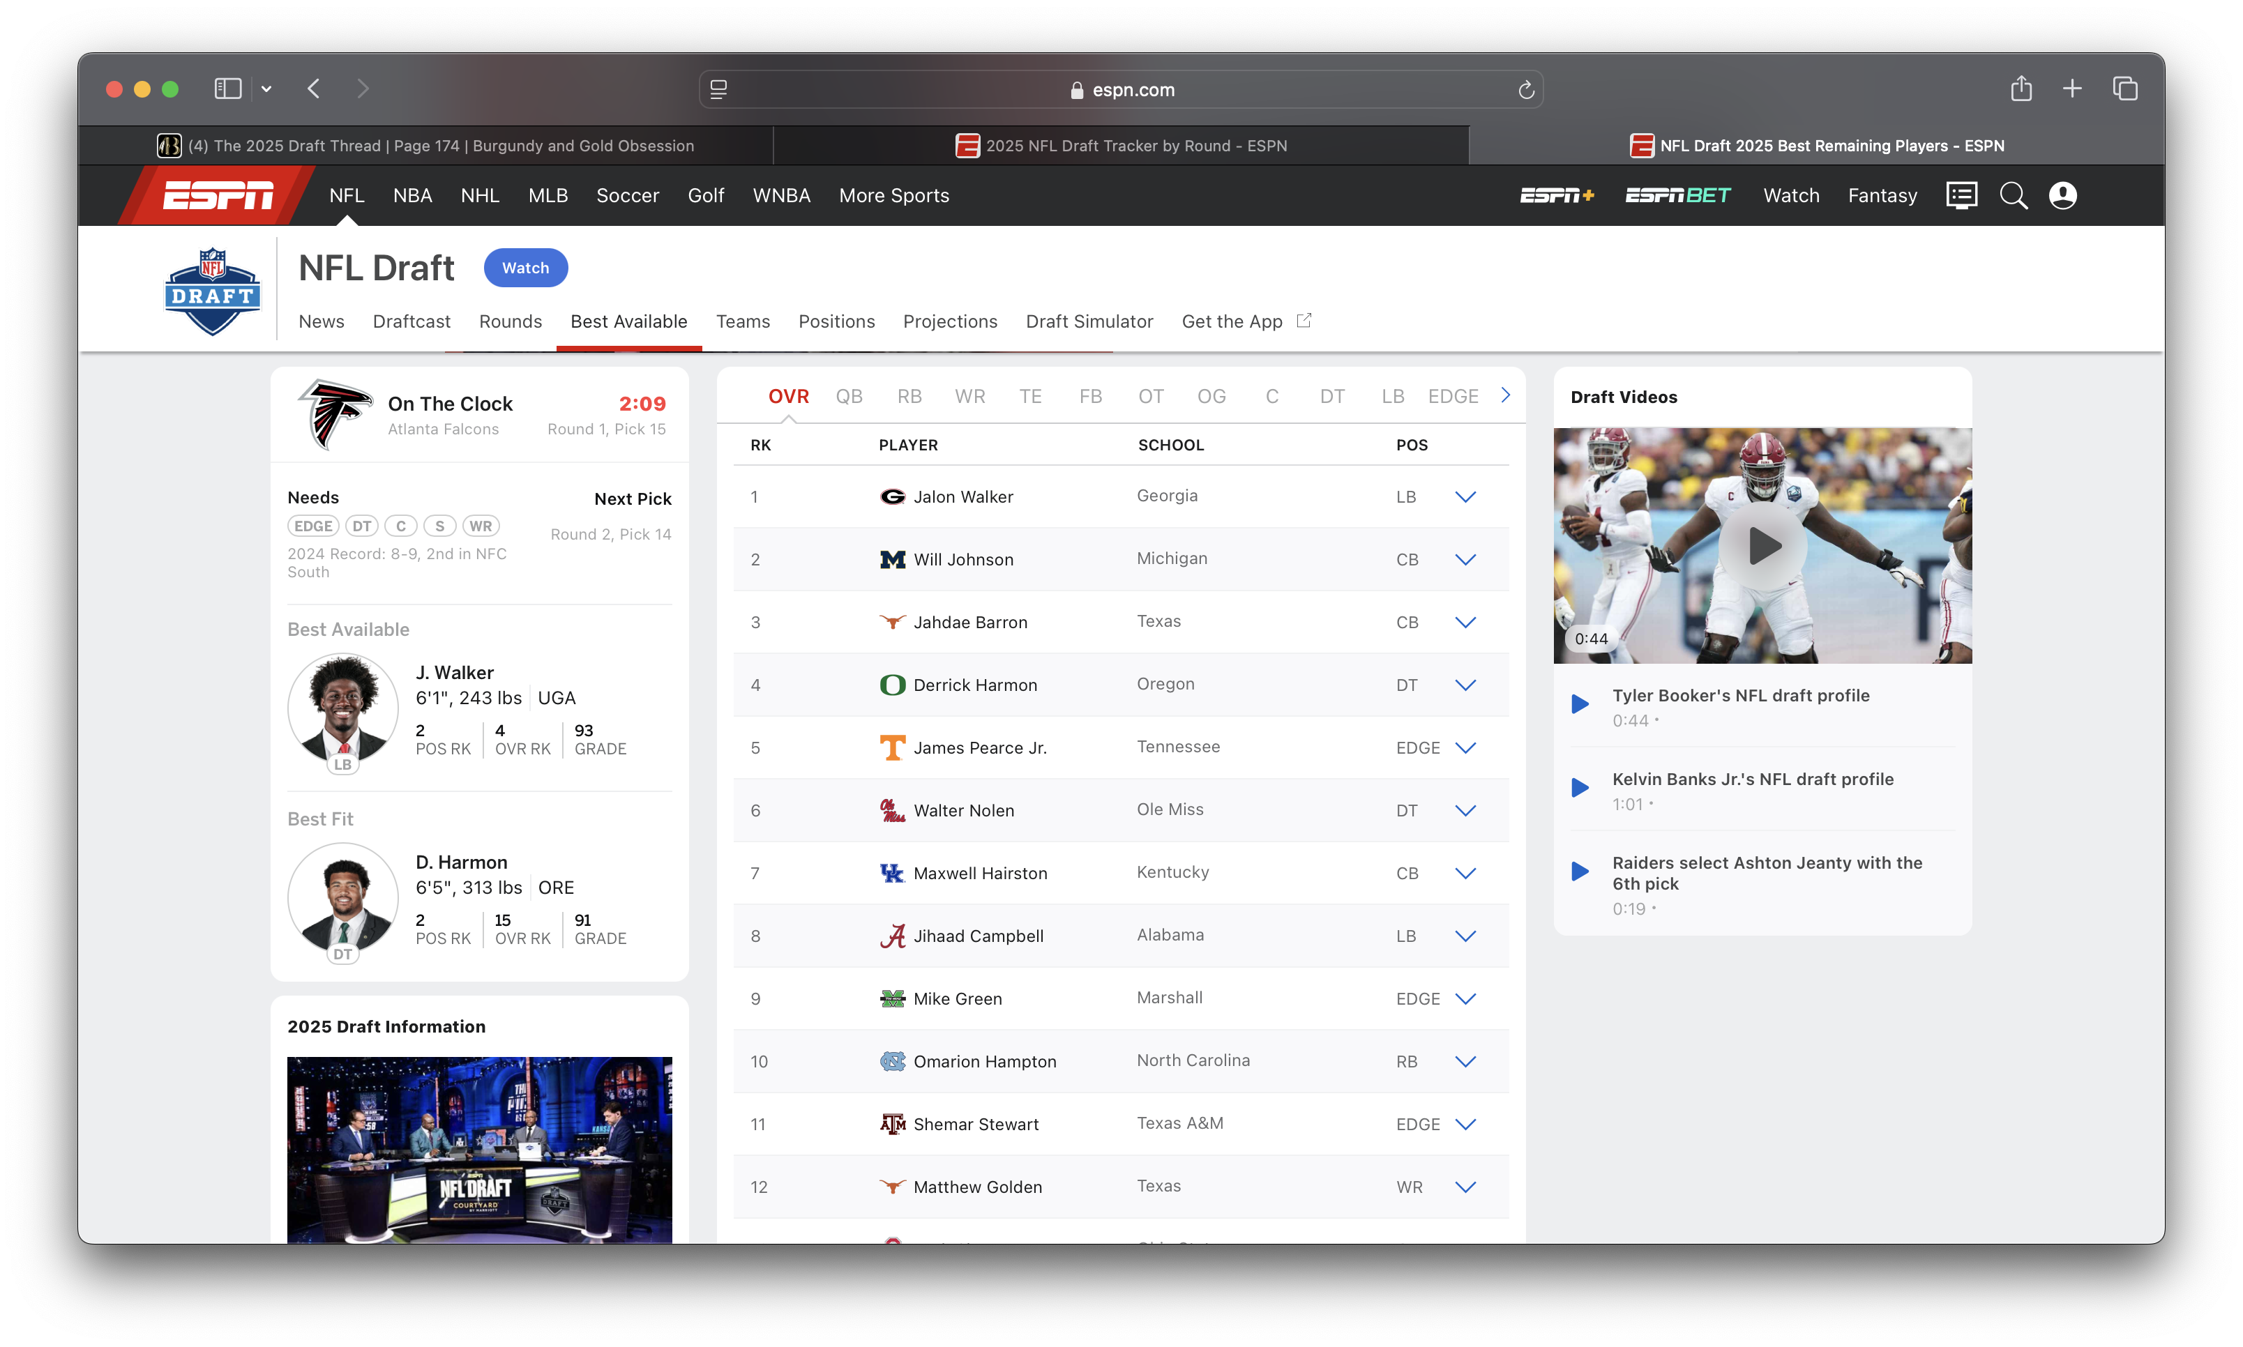Click the espn.com address bar
The height and width of the screenshot is (1347, 2243).
pyautogui.click(x=1121, y=89)
